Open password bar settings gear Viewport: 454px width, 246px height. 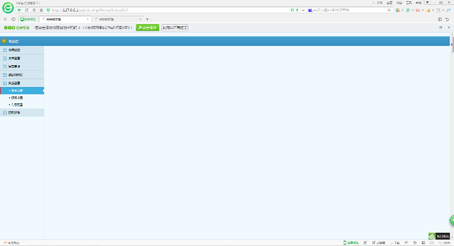[441, 28]
